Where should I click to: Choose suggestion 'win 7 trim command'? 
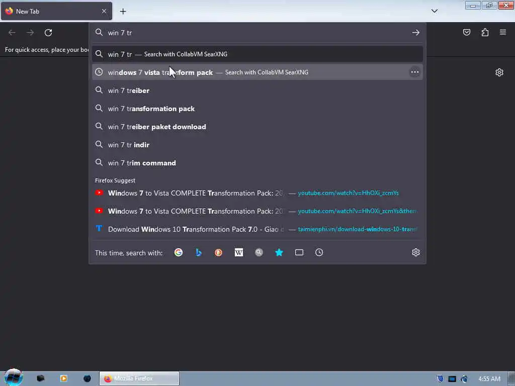point(257,163)
